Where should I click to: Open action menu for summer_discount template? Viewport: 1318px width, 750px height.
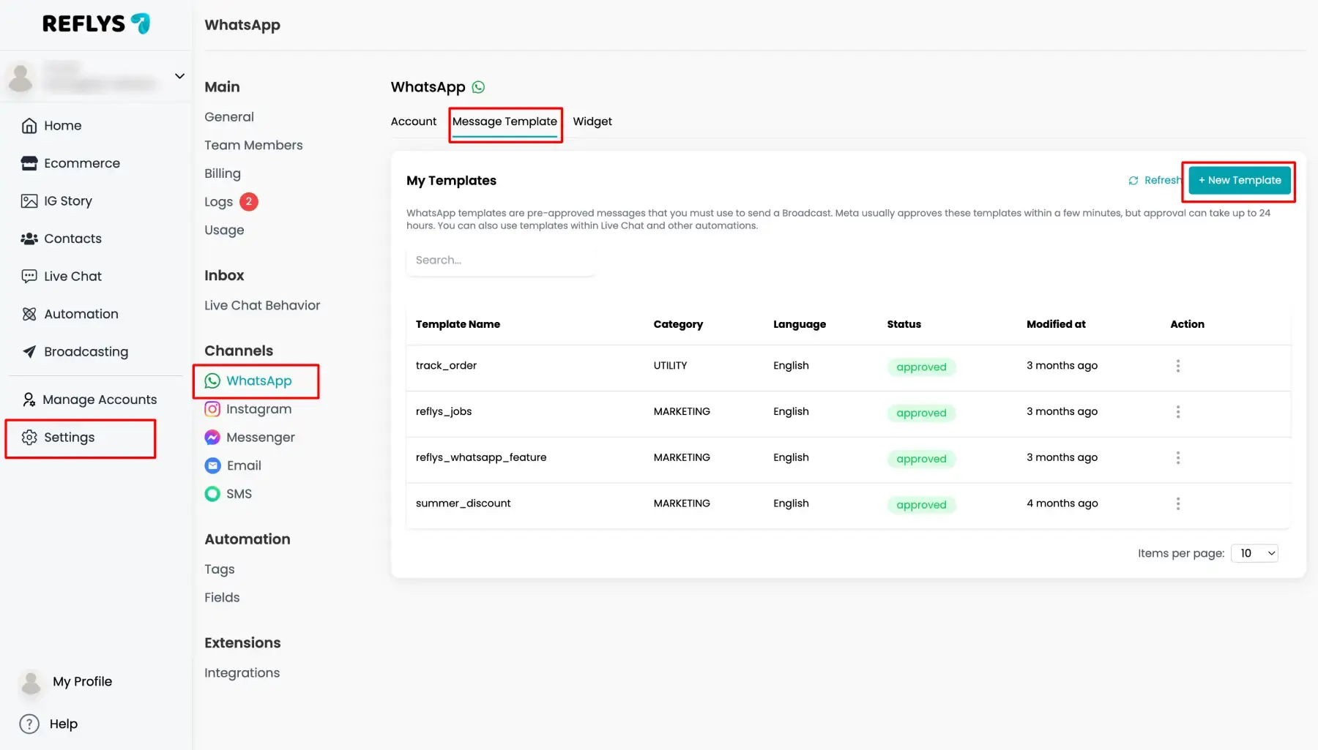(x=1177, y=503)
